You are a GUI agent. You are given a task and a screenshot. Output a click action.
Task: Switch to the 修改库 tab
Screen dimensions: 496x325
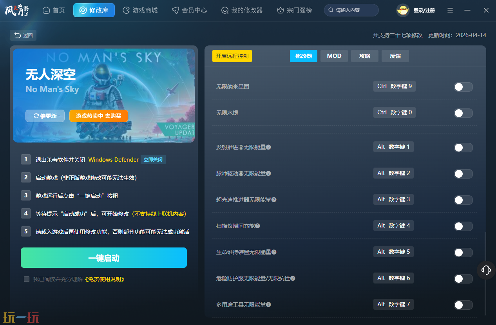point(94,10)
